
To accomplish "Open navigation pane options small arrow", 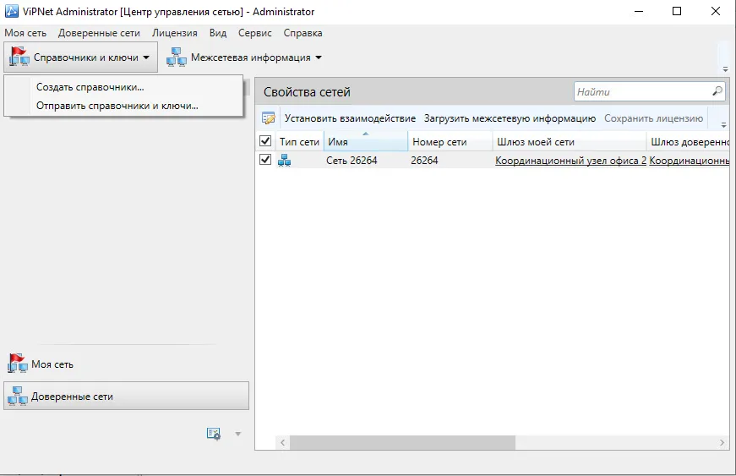I will [238, 435].
